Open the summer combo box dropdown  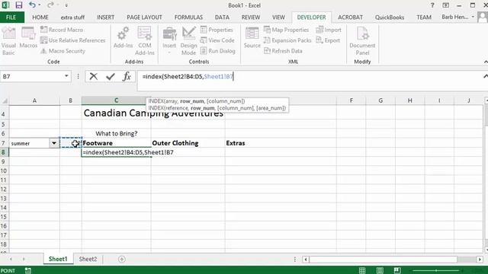54,143
